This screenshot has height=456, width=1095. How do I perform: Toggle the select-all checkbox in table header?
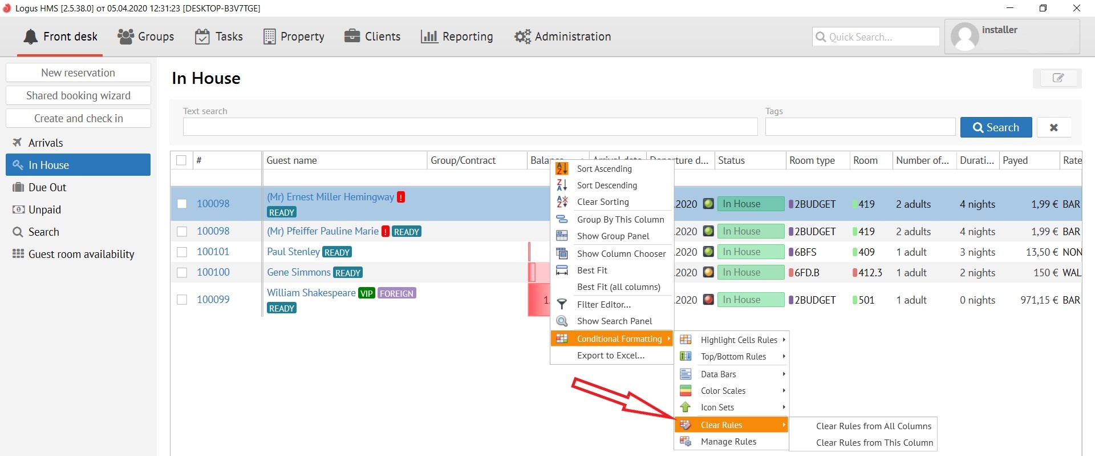(181, 160)
